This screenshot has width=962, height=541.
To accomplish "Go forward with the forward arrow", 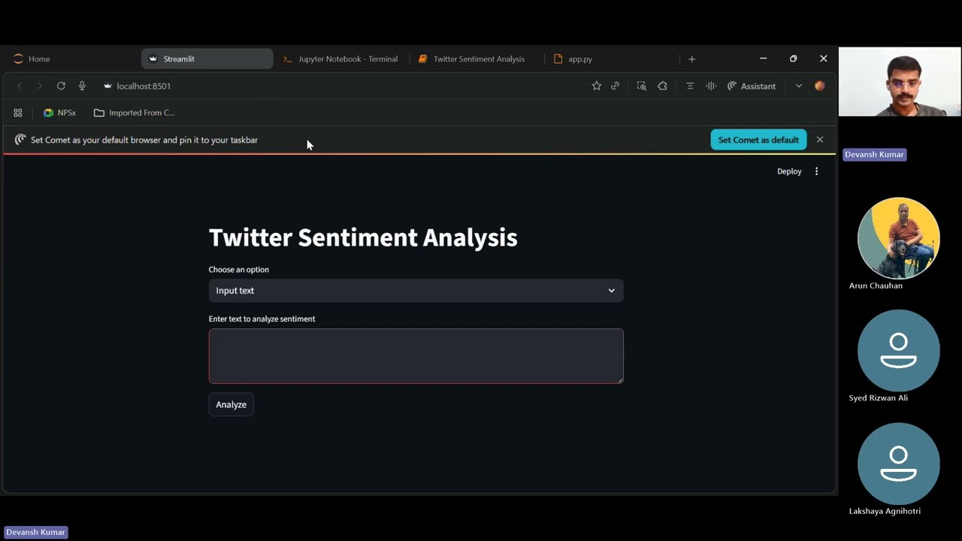I will coord(40,86).
